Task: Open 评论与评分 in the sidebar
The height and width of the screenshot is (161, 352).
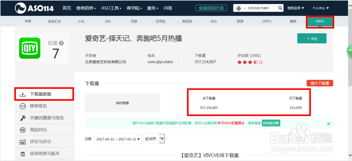Action: click(x=44, y=142)
